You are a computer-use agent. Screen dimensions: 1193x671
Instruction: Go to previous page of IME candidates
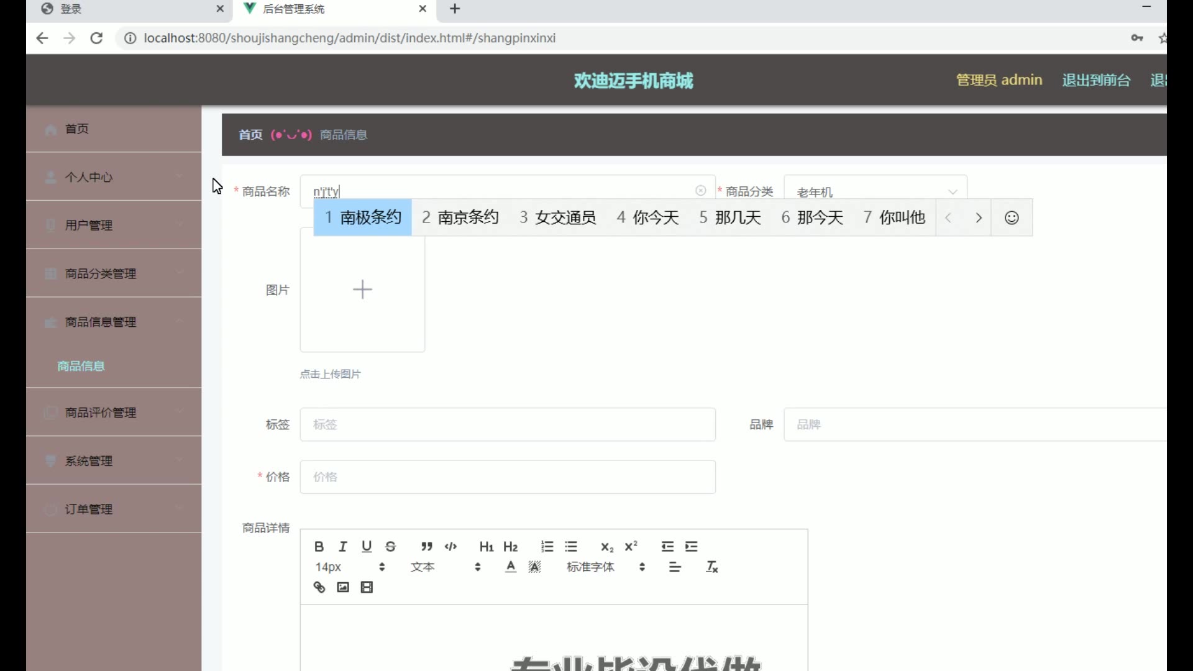click(948, 218)
